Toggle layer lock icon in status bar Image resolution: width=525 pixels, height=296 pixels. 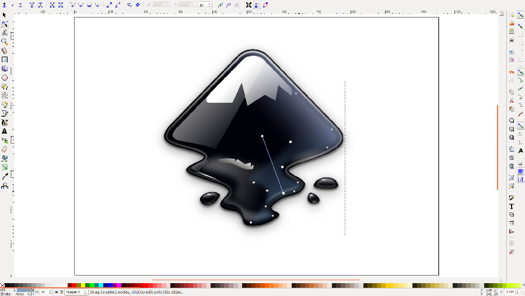(x=62, y=292)
